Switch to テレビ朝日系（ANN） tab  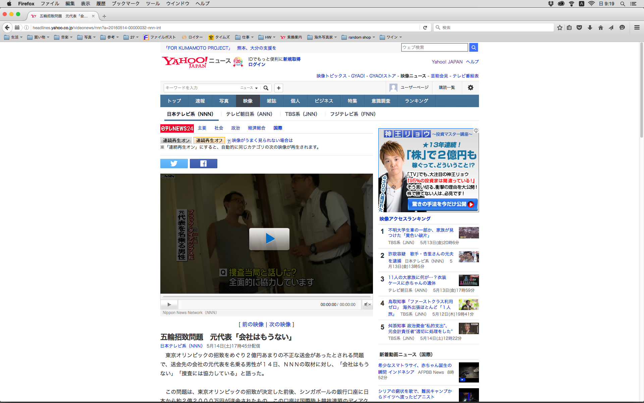click(x=249, y=114)
